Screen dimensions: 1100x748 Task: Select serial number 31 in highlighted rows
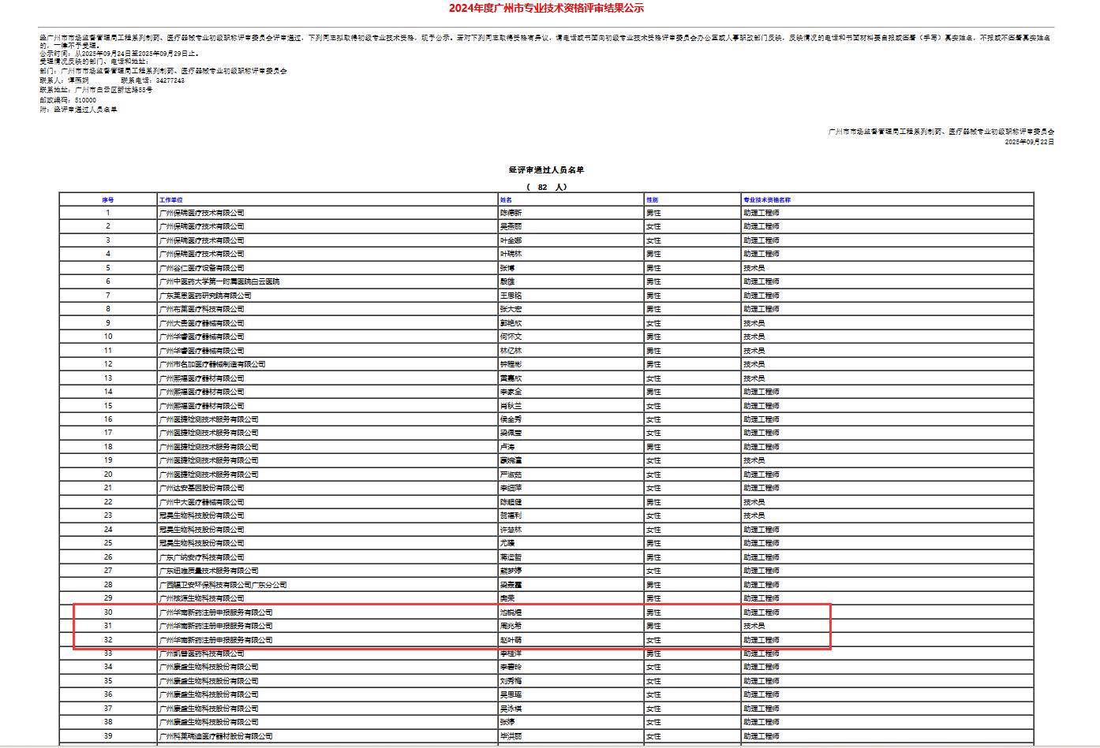click(108, 626)
